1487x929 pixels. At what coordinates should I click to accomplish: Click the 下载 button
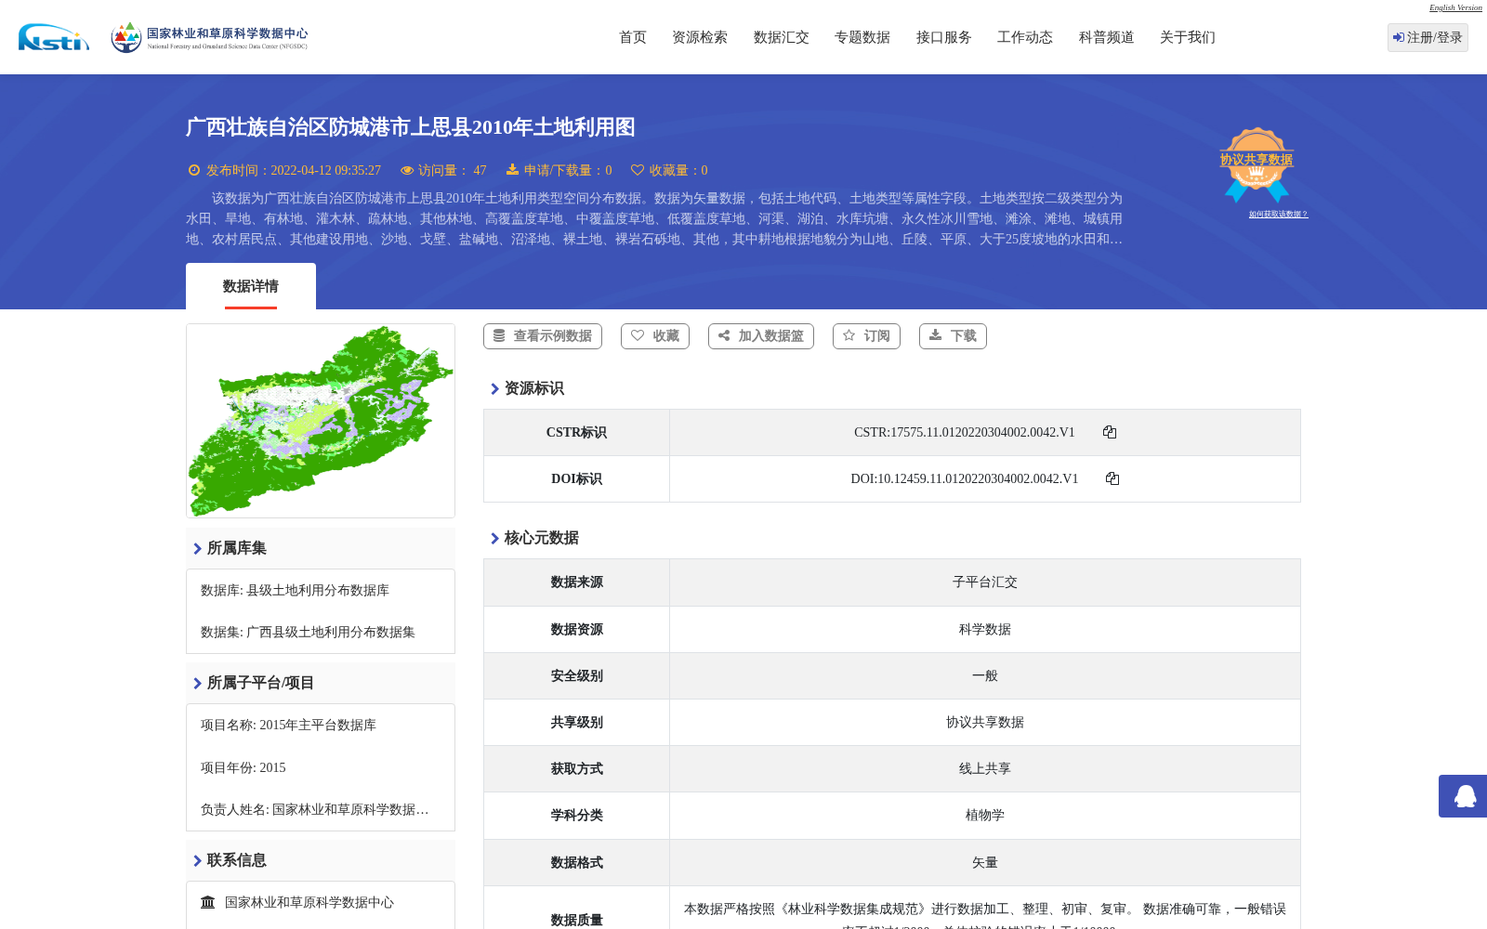click(x=953, y=336)
